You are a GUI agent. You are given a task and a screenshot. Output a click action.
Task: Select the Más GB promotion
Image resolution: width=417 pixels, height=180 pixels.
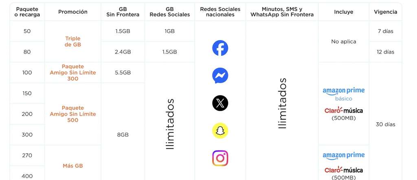[72, 166]
